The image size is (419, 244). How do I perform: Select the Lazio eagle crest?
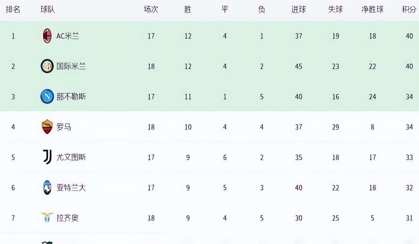click(47, 218)
